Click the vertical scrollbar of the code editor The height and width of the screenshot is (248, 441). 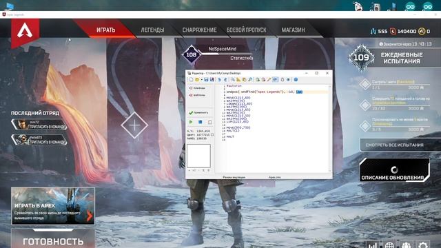point(329,129)
